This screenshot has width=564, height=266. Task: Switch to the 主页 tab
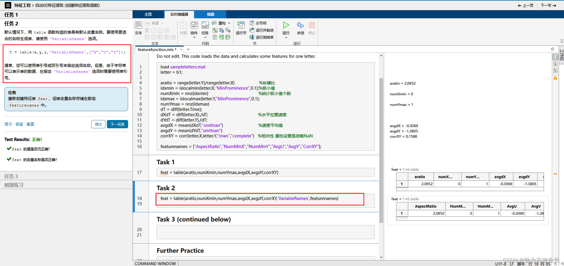coord(148,14)
